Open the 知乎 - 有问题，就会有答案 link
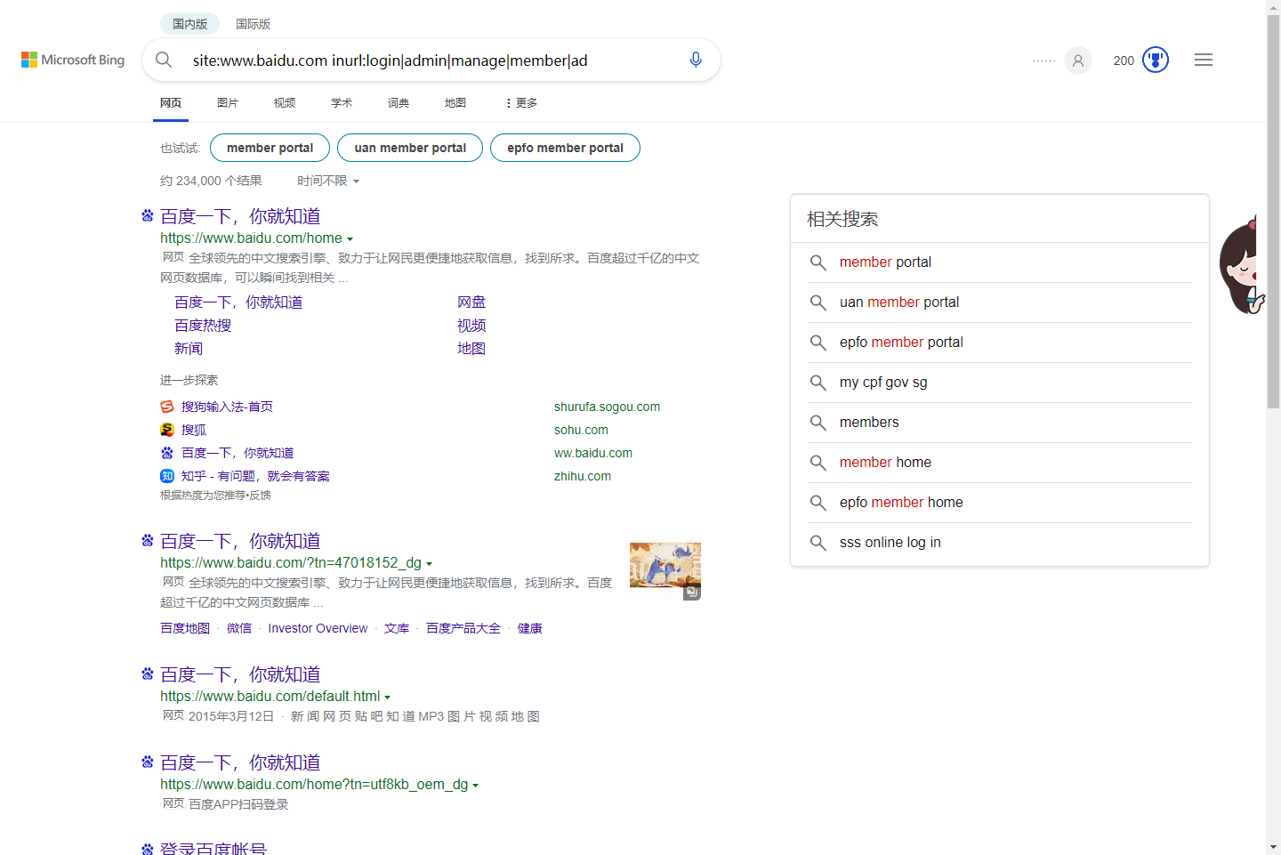 (255, 476)
